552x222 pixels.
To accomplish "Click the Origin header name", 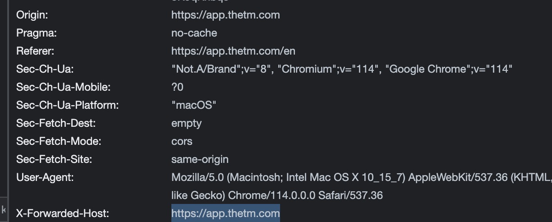I will (32, 15).
